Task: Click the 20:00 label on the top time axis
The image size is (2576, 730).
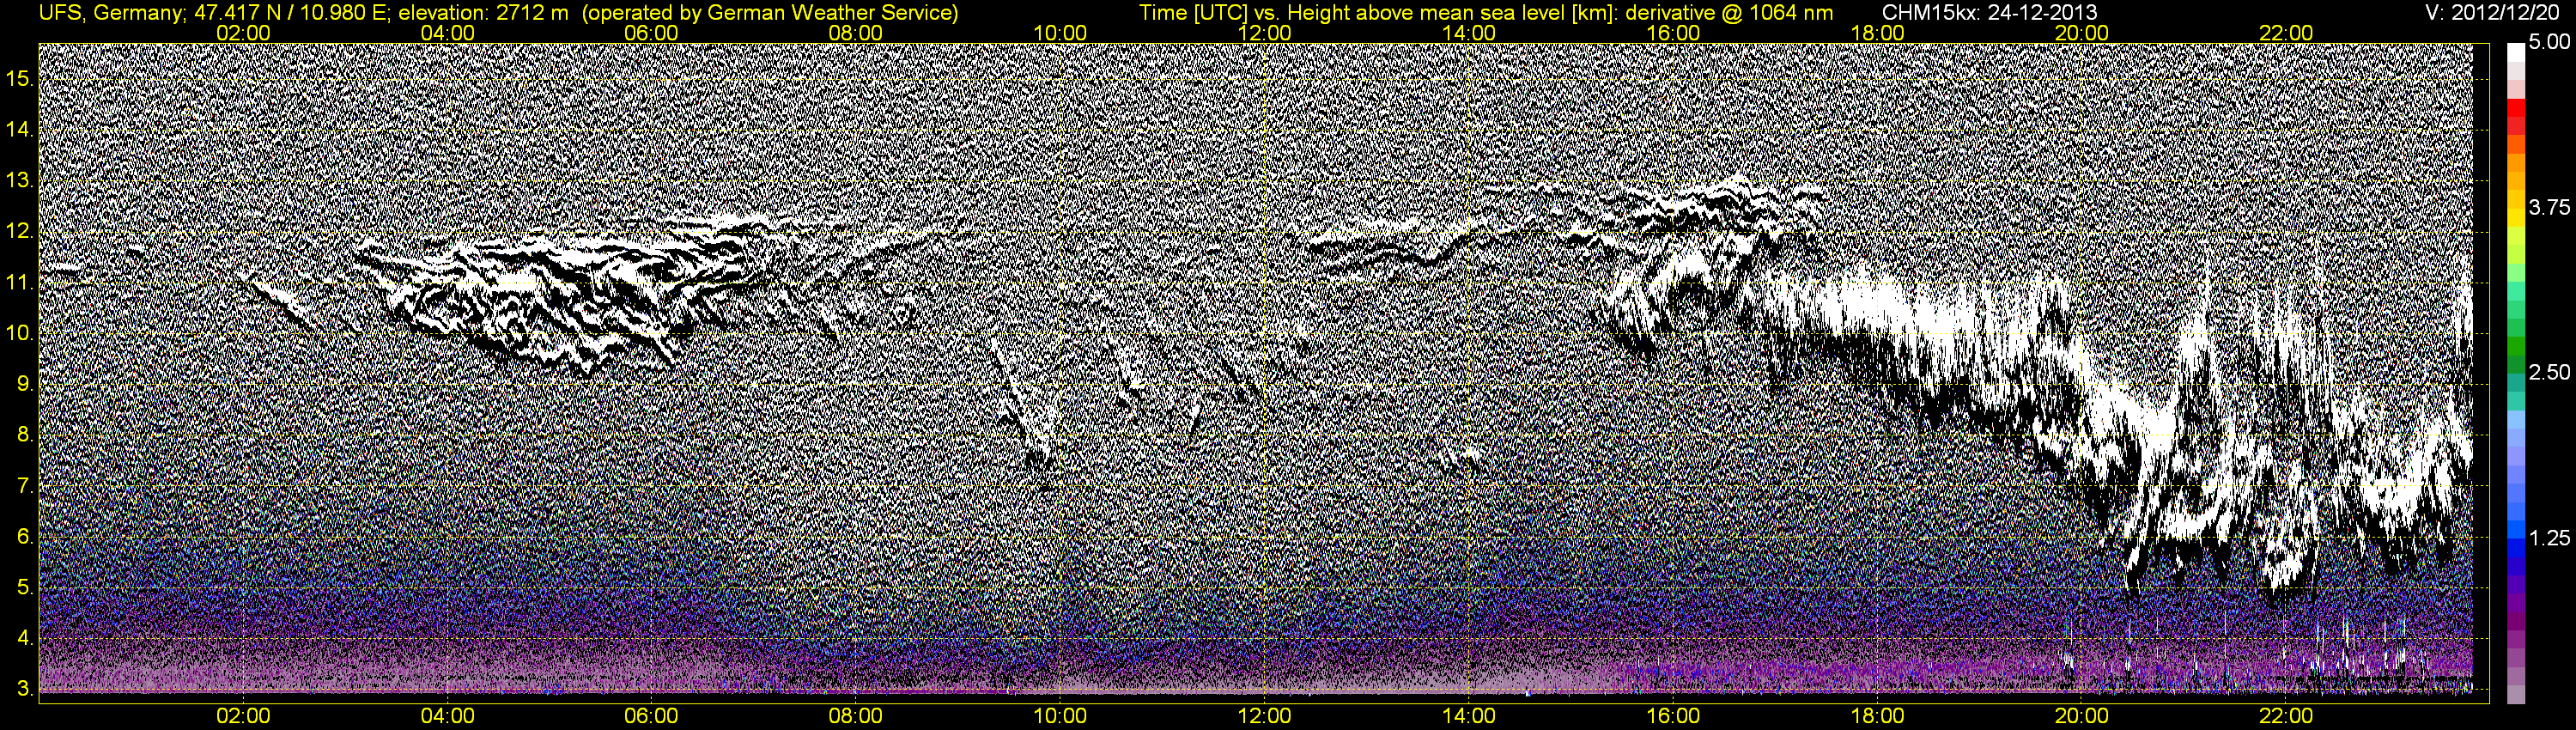Action: click(x=2082, y=33)
